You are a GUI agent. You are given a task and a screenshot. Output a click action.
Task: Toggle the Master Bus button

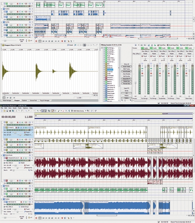[126, 81]
